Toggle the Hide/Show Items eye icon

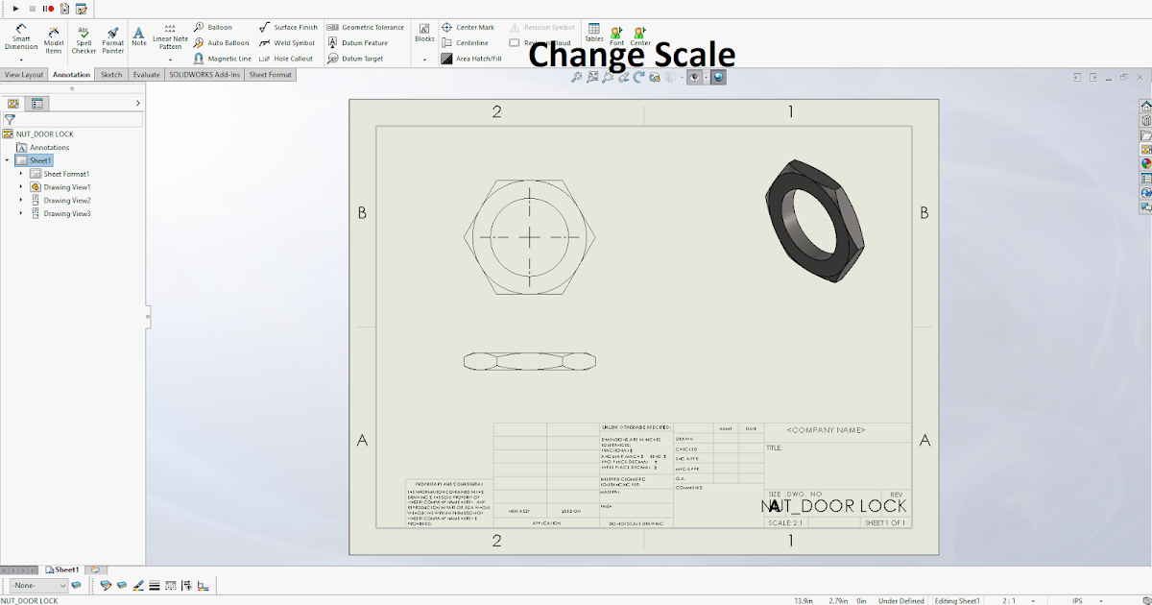pos(694,77)
